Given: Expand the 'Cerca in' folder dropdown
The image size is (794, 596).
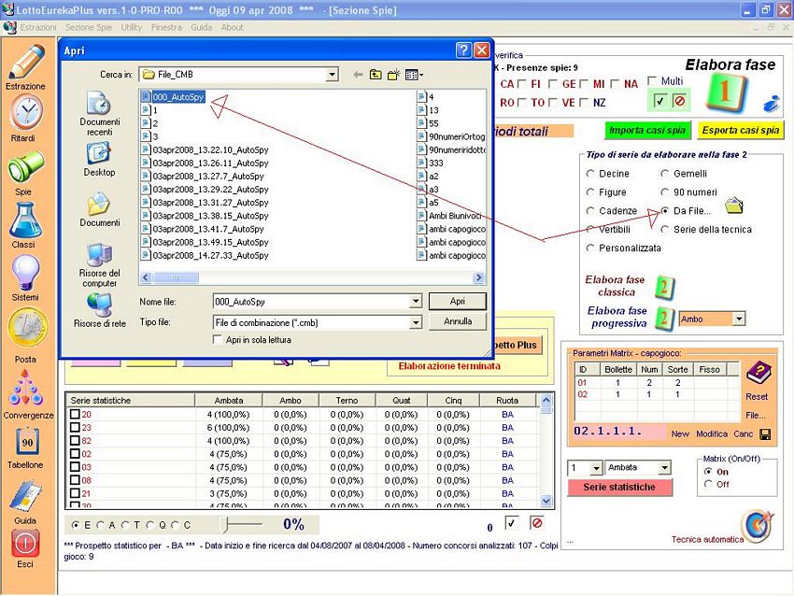Looking at the screenshot, I should (x=333, y=74).
